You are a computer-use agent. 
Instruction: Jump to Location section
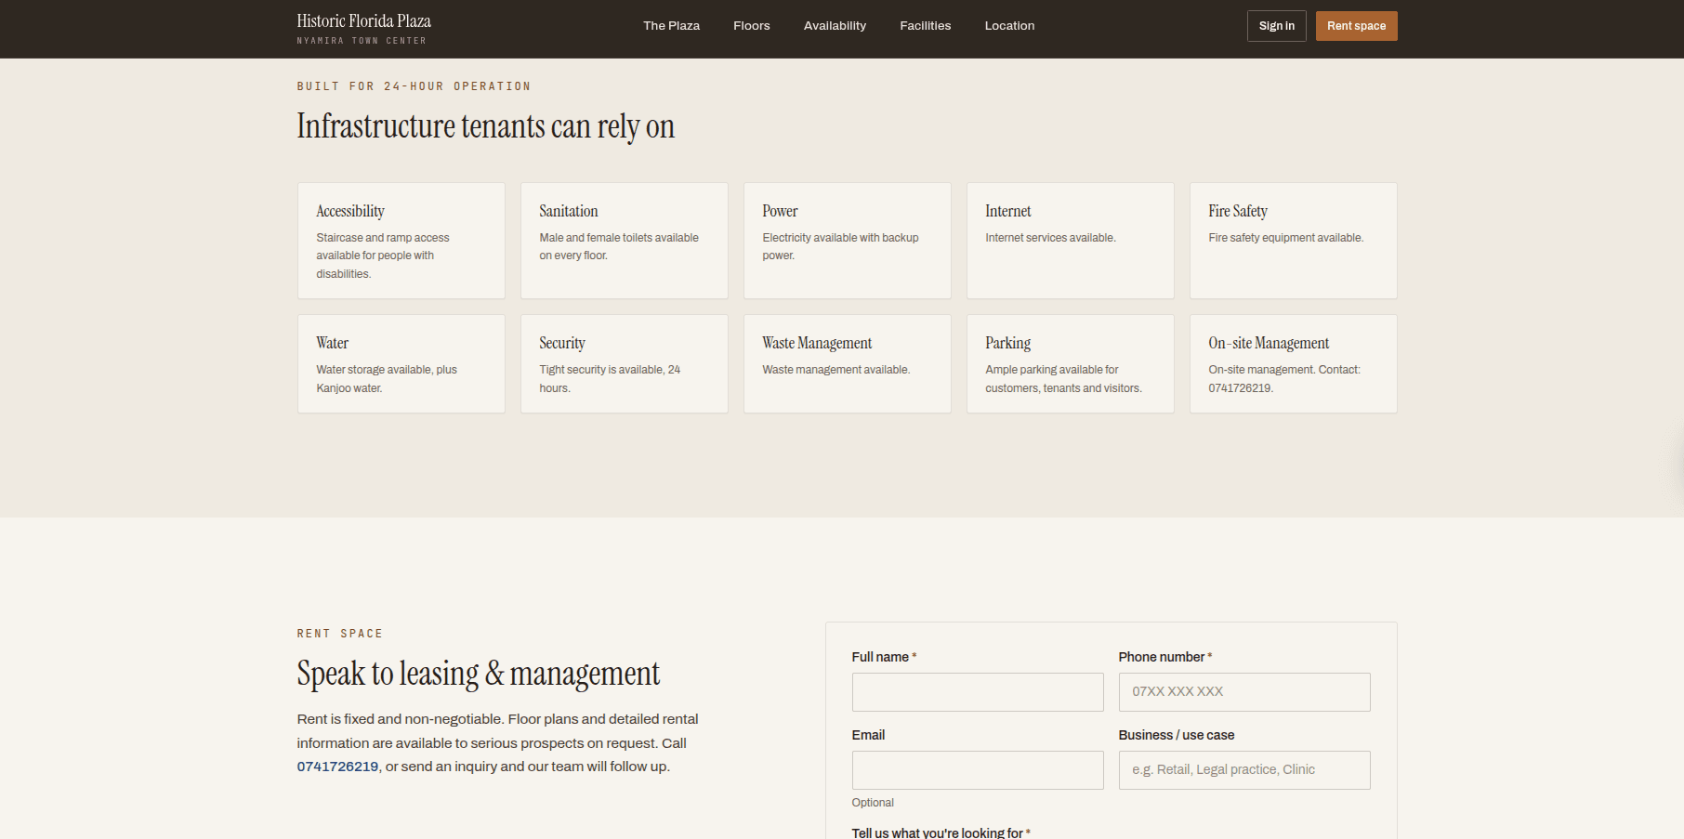click(x=1009, y=26)
